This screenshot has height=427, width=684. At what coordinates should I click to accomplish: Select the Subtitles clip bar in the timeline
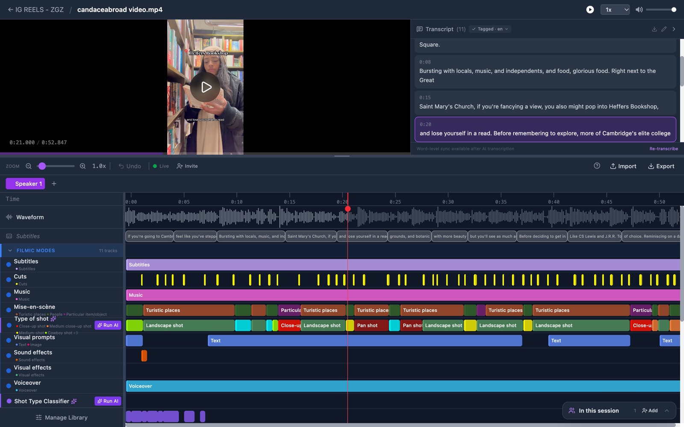click(x=403, y=265)
